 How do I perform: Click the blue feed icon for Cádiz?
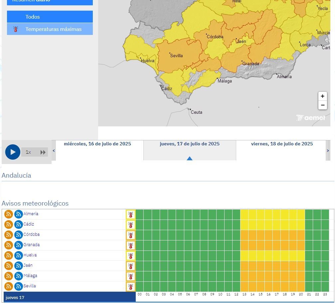(x=19, y=225)
